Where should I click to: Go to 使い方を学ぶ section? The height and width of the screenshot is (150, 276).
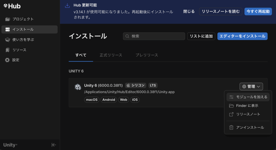tap(23, 40)
